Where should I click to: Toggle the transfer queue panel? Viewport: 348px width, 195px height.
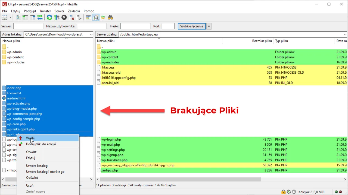(x=40, y=17)
